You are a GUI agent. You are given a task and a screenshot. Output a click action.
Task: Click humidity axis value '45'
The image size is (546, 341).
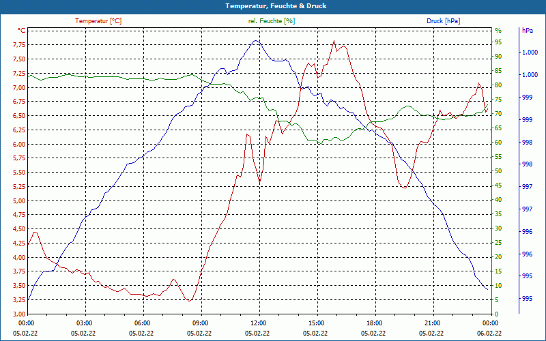pos(498,186)
